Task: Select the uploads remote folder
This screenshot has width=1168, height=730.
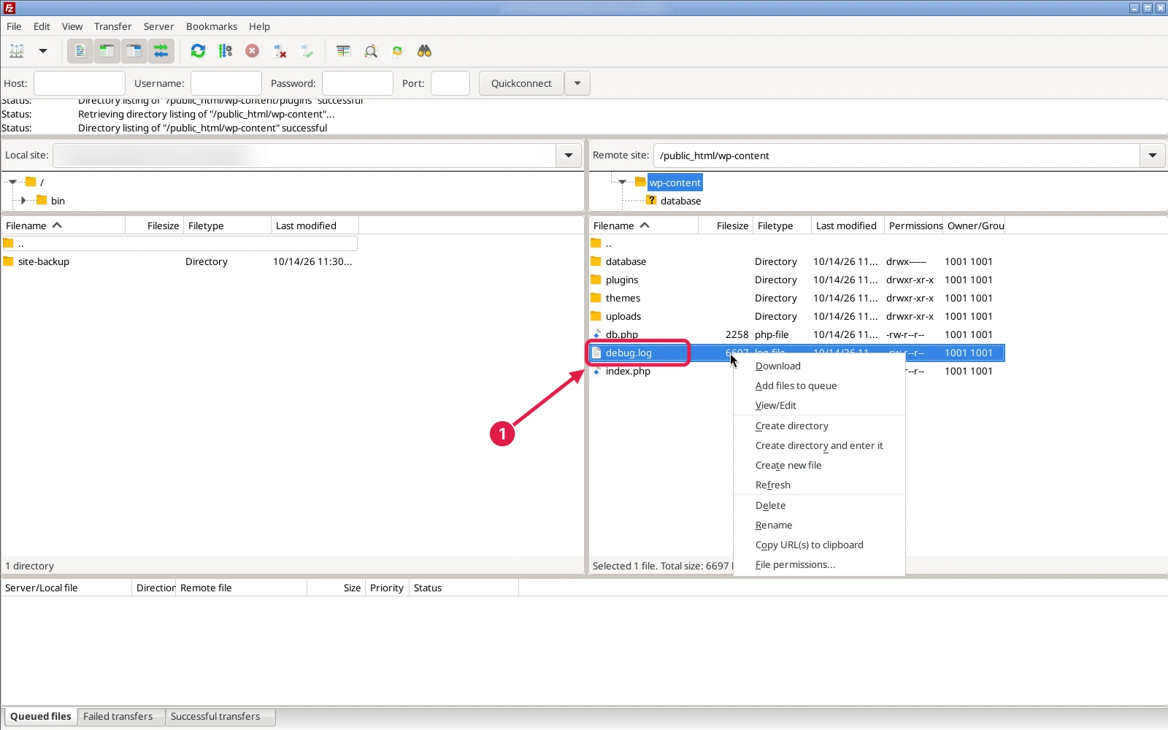Action: [623, 316]
